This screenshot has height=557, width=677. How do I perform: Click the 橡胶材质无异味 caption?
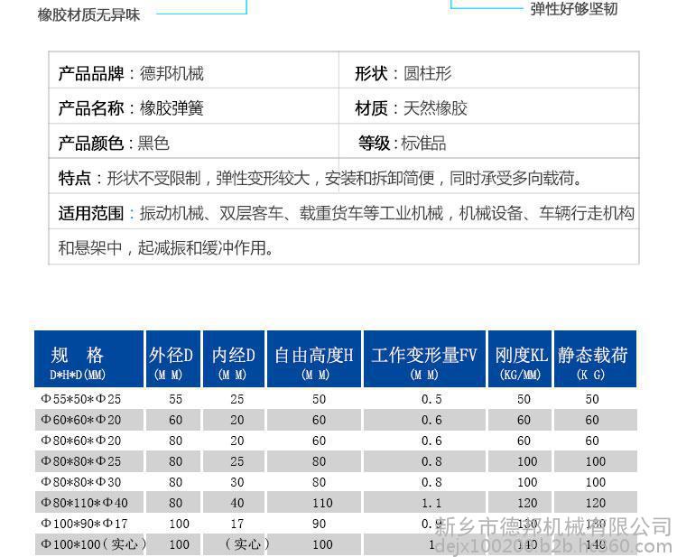(88, 15)
